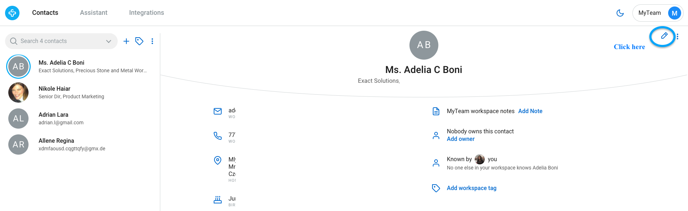The width and height of the screenshot is (688, 211).
Task: Open the contact list three-dot menu
Action: (x=152, y=41)
